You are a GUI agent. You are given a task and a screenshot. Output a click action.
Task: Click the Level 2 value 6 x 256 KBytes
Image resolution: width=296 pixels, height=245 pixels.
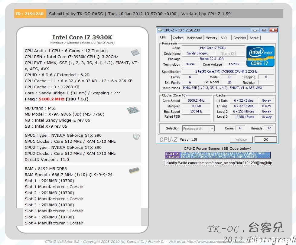[x=244, y=111]
